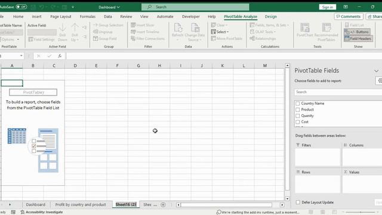Click the new sheet plus icon
The width and height of the screenshot is (382, 215).
[x=163, y=205]
